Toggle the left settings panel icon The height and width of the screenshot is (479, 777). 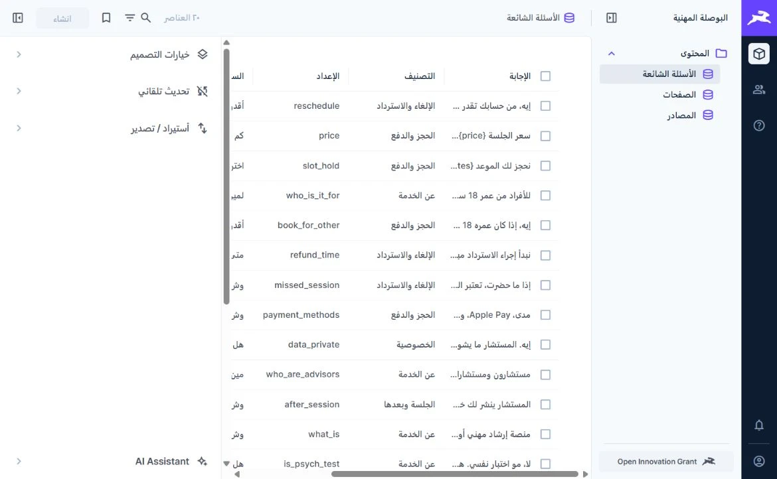click(18, 18)
